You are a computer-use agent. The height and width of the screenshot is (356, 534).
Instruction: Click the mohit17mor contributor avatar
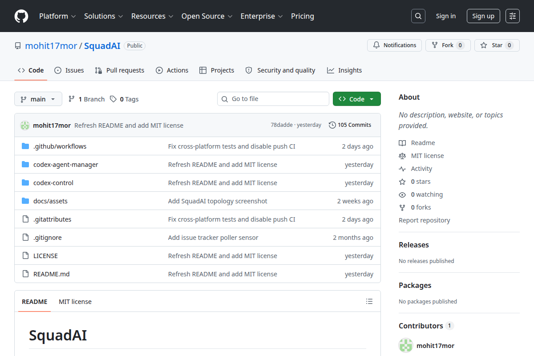(x=406, y=345)
